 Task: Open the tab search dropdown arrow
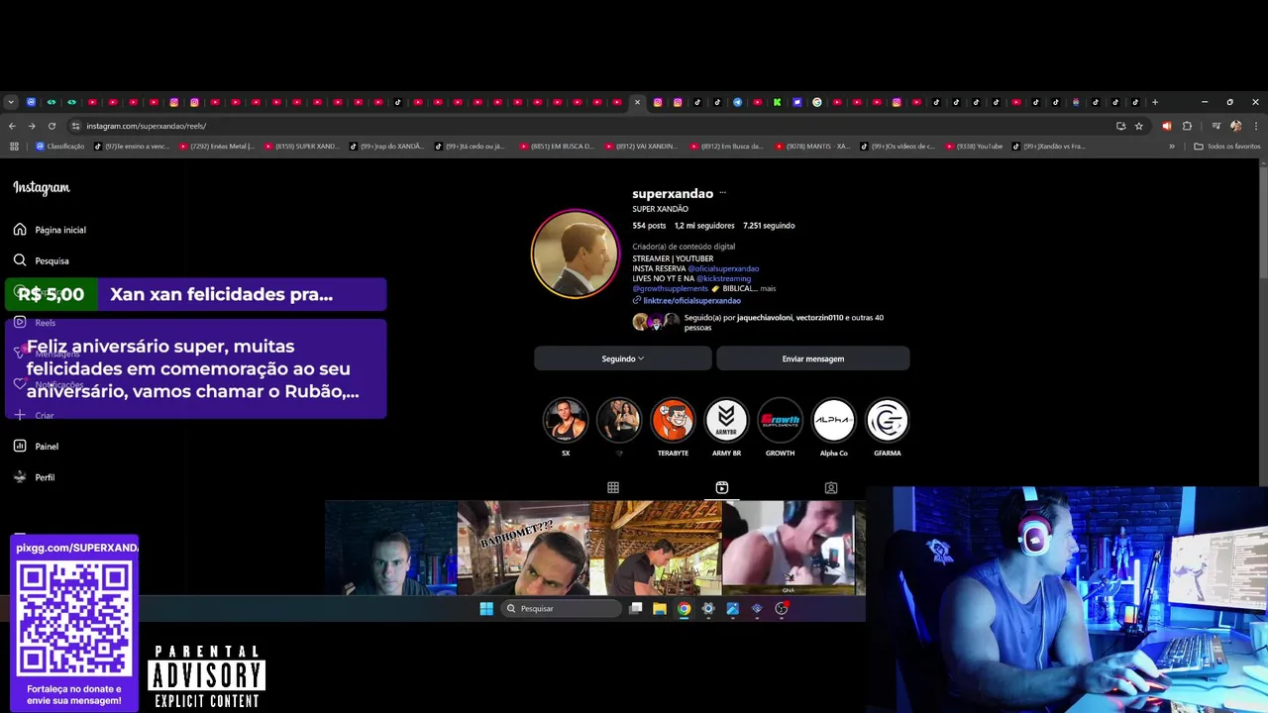[x=11, y=102]
